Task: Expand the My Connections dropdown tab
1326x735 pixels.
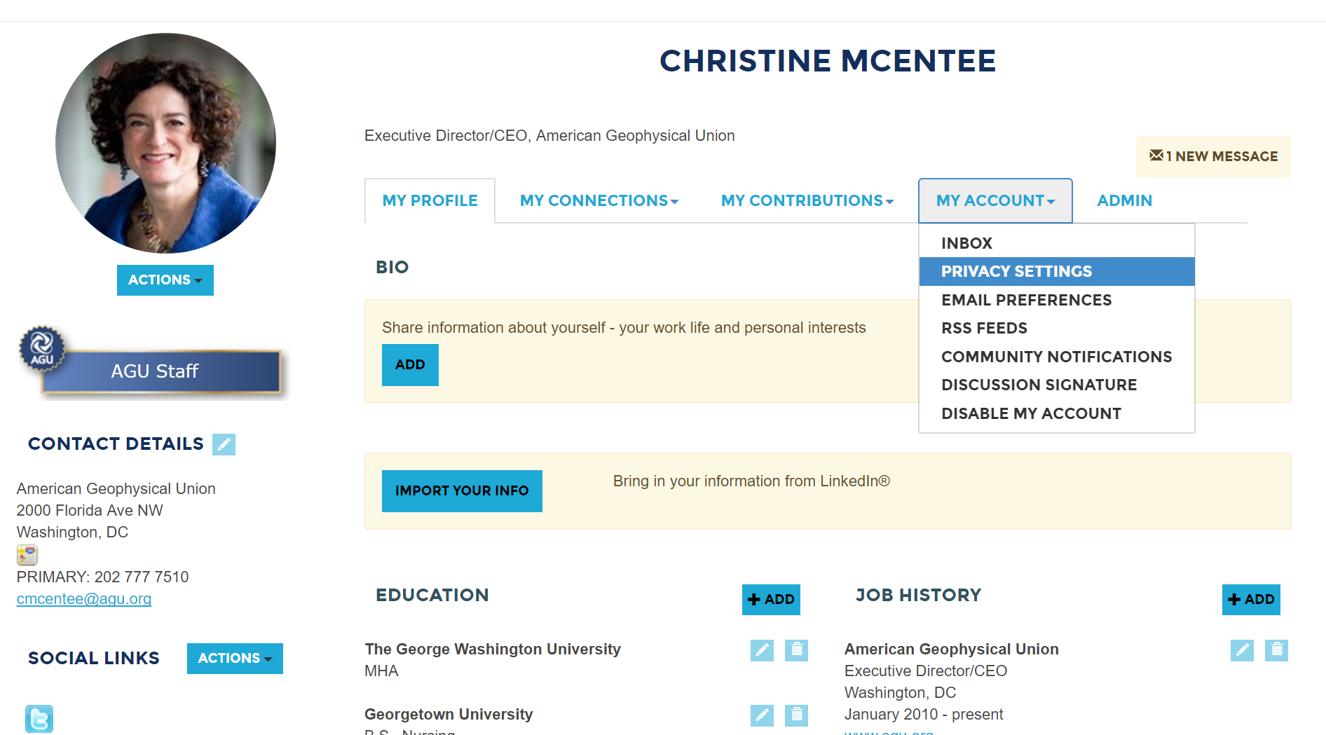Action: (599, 201)
